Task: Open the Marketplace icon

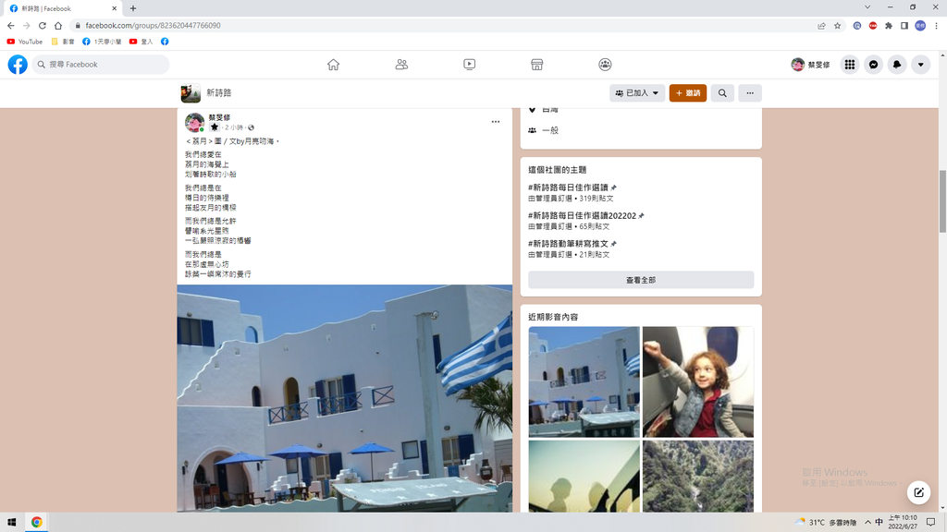Action: 536,65
